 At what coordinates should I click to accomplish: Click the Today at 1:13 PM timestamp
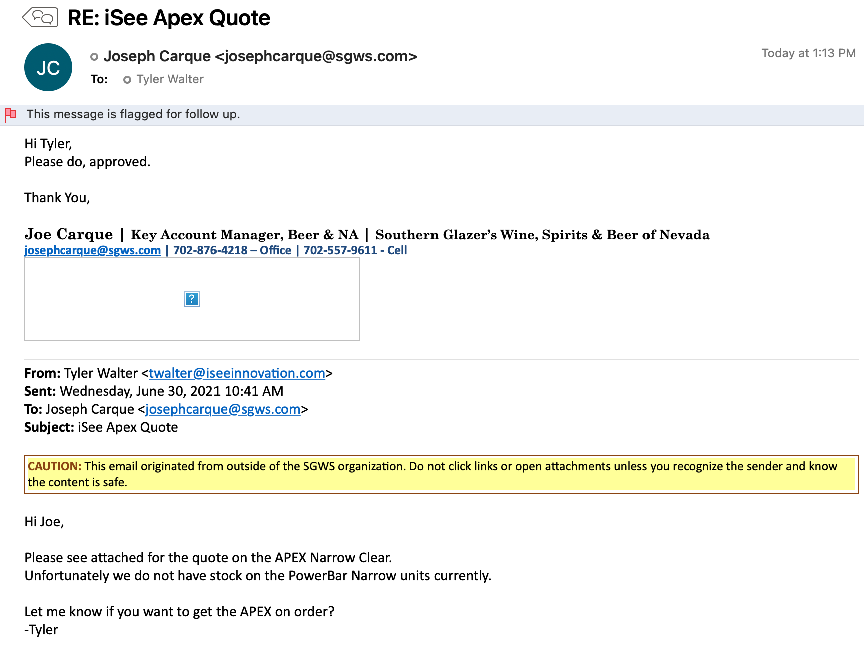coord(808,53)
